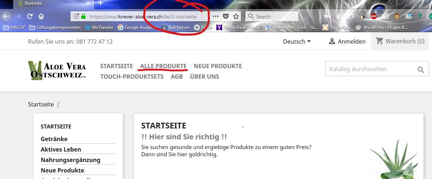Click Anmelden to sign in
The height and width of the screenshot is (179, 432).
click(347, 42)
